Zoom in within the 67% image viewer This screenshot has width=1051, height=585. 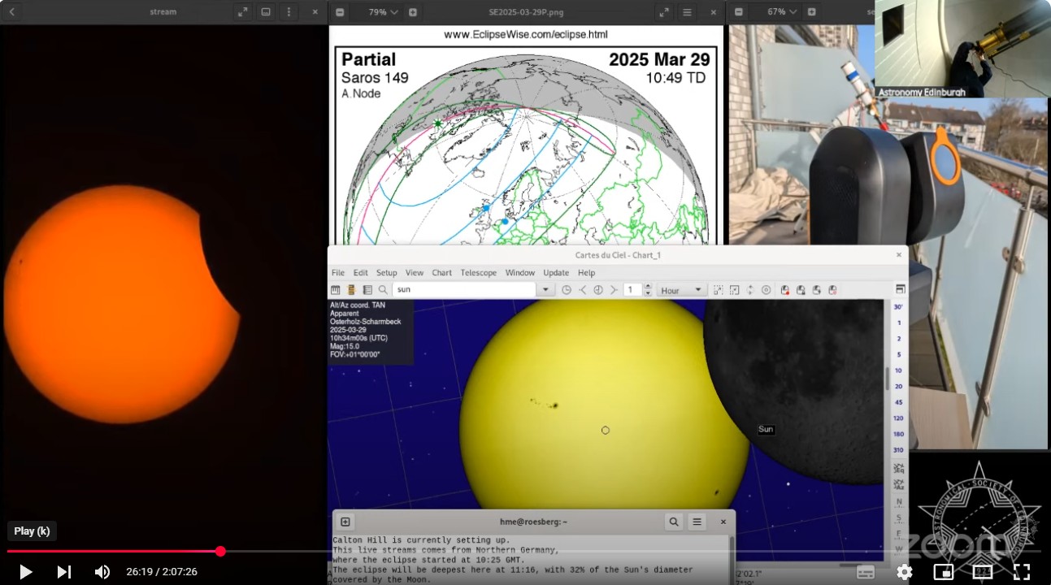pos(811,12)
